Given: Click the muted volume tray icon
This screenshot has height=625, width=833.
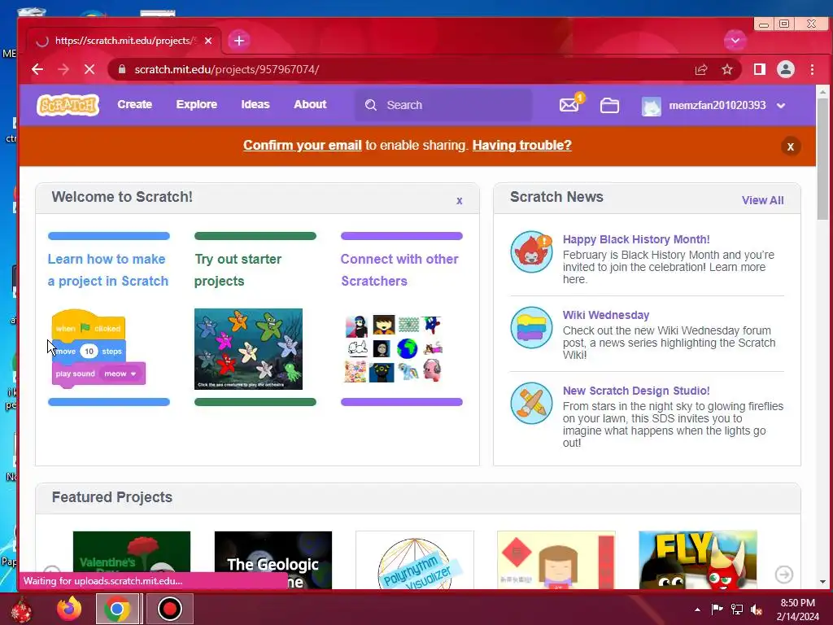Looking at the screenshot, I should tap(756, 610).
